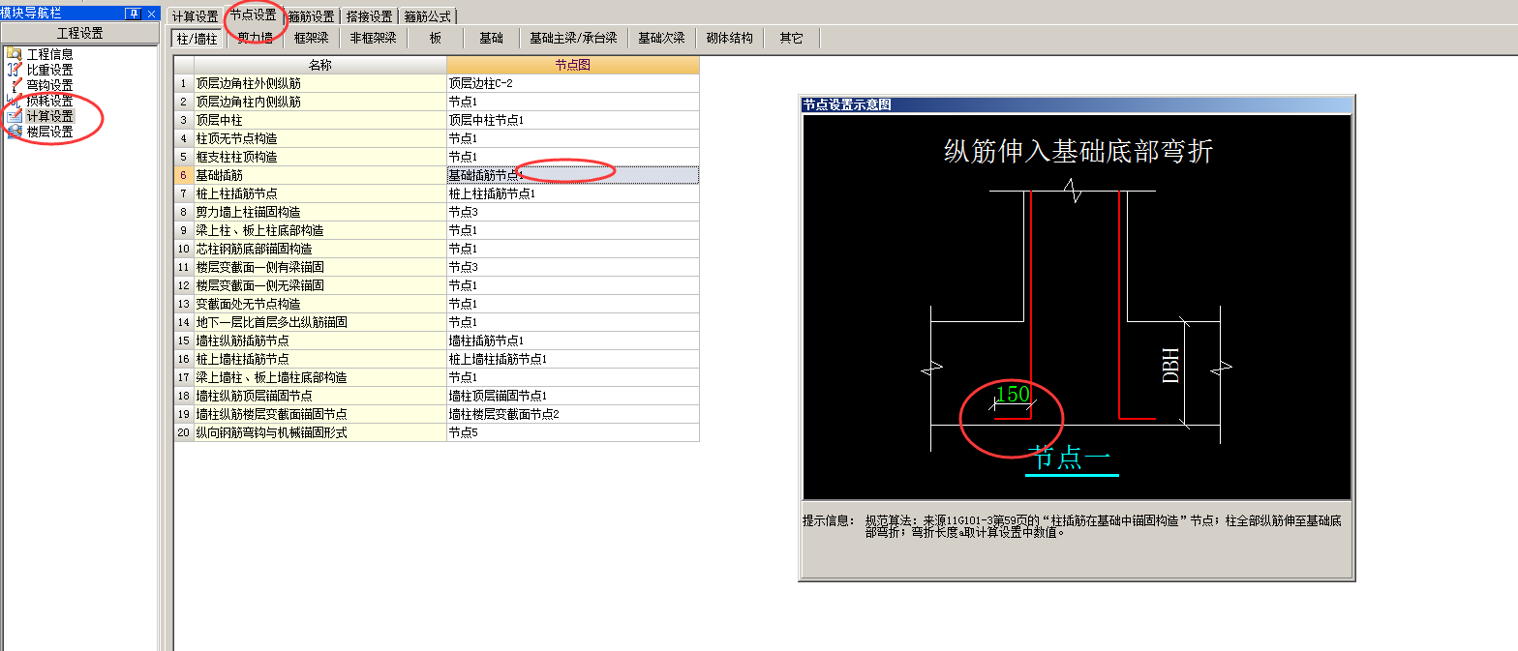Image resolution: width=1518 pixels, height=651 pixels.
Task: Select the 基础次梁 sub-tab
Action: (661, 38)
